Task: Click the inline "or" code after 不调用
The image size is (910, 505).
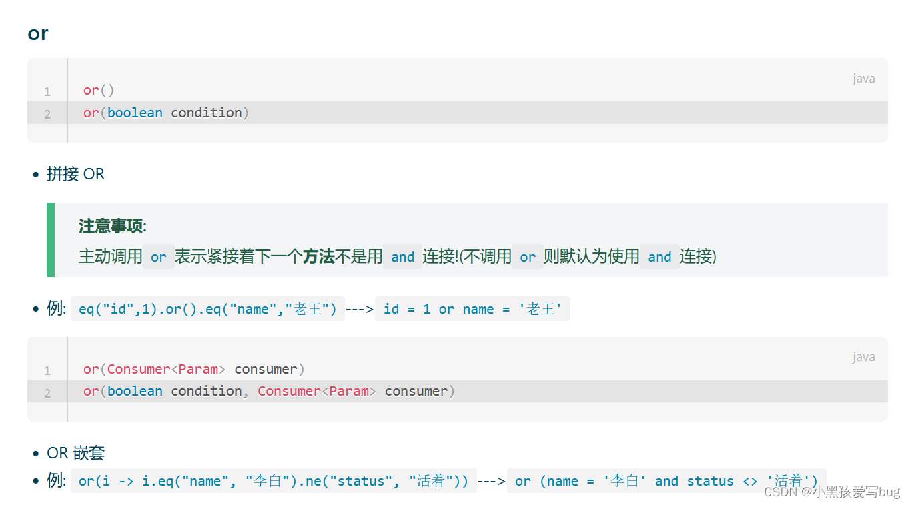Action: pos(527,257)
